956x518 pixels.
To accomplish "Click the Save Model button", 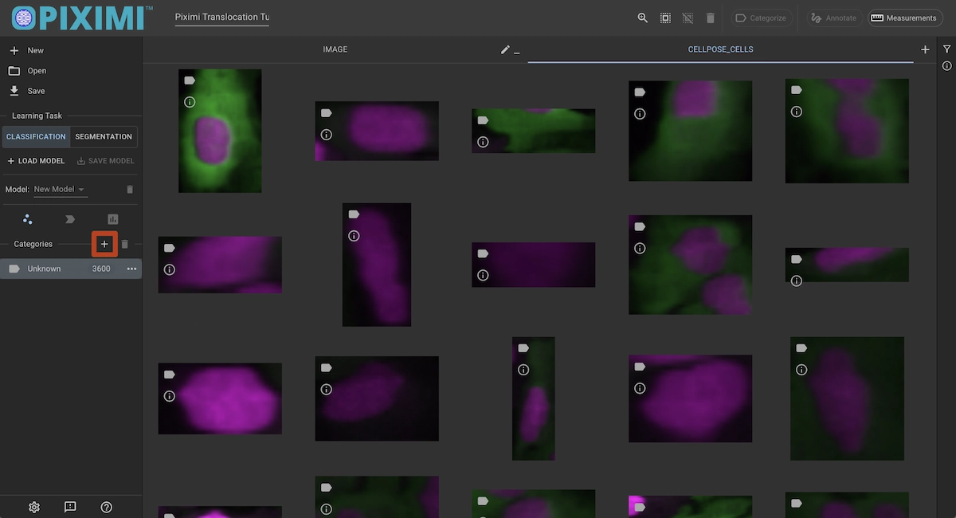I will (105, 161).
